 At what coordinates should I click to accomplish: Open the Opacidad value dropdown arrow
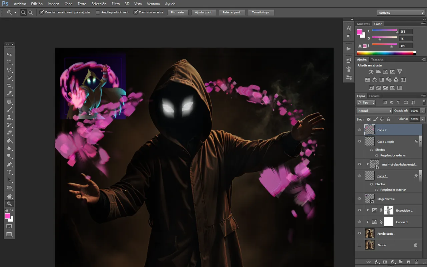coord(423,111)
